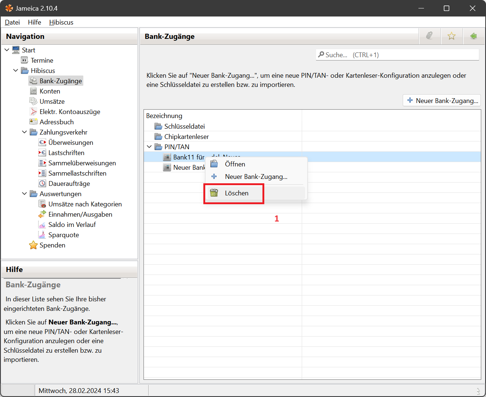The width and height of the screenshot is (486, 397).
Task: Click the magnifier icon in search box
Action: coord(321,55)
